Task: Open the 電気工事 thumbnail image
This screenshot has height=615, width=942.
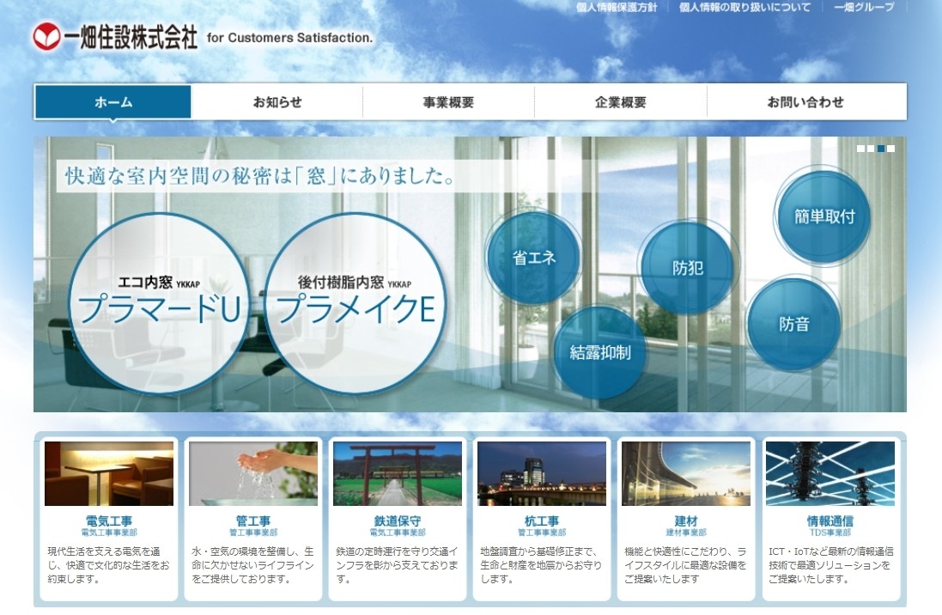Action: pos(109,474)
